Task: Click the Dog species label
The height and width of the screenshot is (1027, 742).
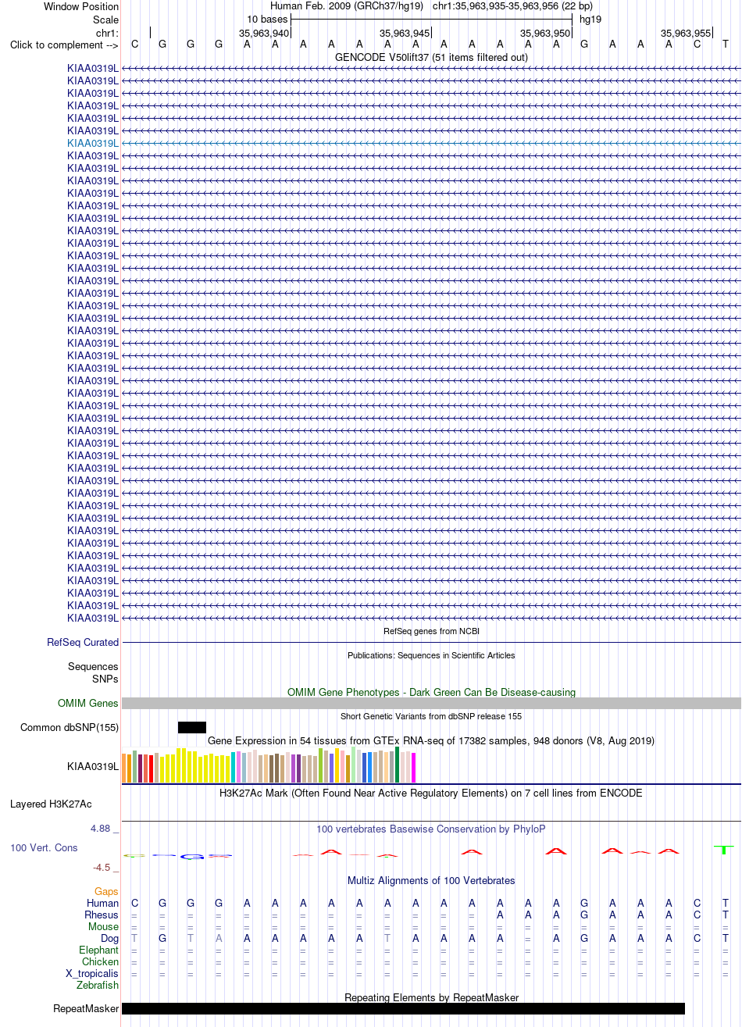Action: click(x=110, y=938)
